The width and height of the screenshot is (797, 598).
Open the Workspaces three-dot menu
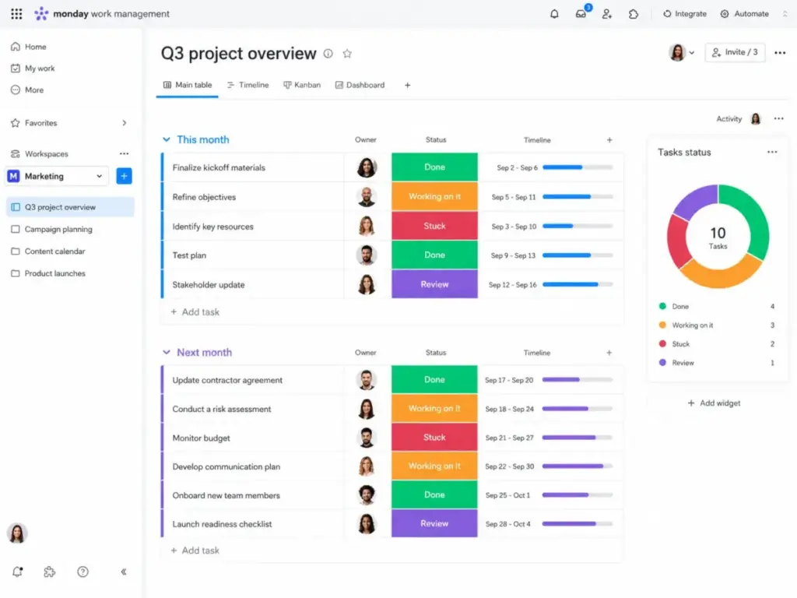pos(124,153)
